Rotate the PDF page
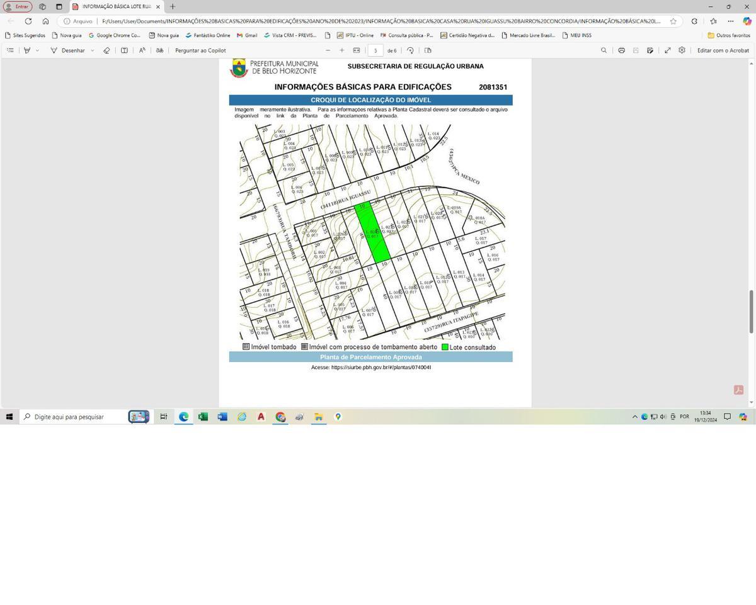 point(410,50)
